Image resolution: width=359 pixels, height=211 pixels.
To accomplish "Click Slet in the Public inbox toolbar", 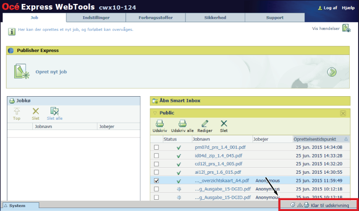I will (x=224, y=126).
